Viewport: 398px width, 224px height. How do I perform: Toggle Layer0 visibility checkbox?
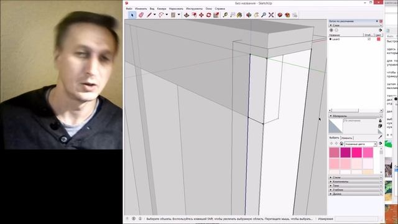pyautogui.click(x=369, y=39)
